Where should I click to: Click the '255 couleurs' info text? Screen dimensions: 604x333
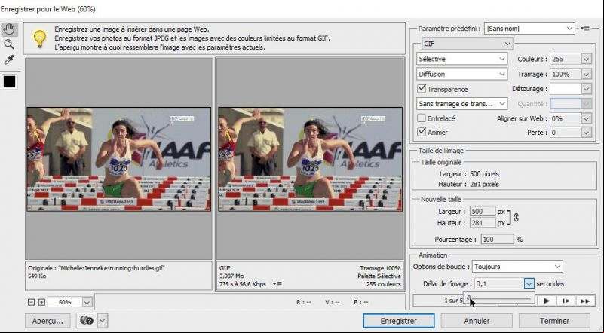383,284
